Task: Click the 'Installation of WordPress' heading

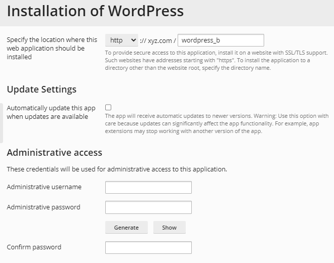Action: [95, 11]
